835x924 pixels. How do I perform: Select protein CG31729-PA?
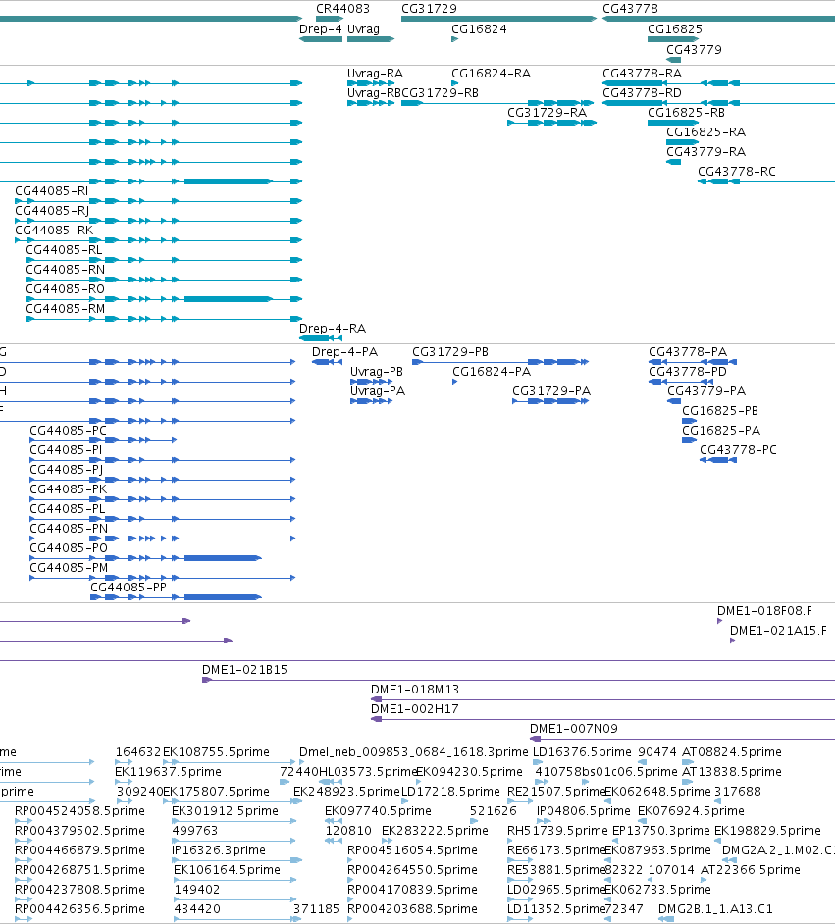click(x=551, y=391)
